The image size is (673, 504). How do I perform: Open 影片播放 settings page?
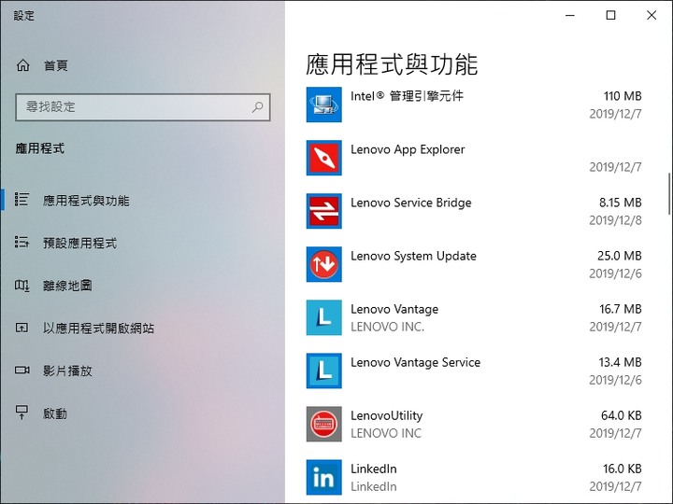[67, 371]
